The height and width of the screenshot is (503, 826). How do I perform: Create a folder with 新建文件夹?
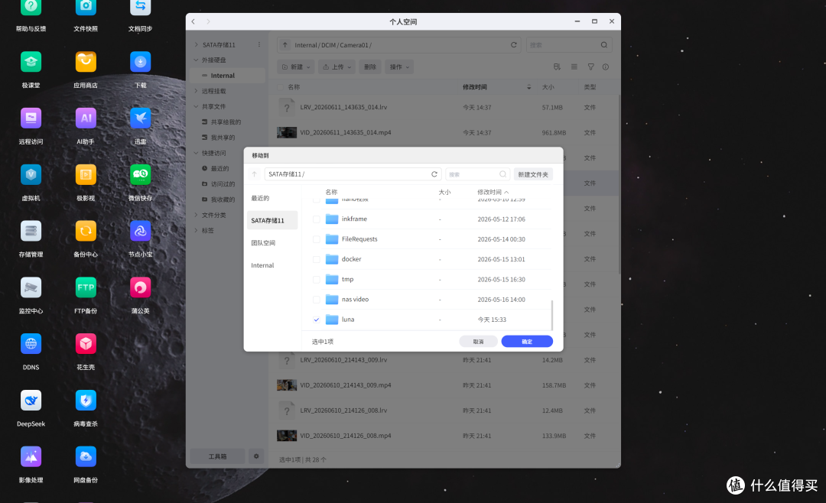tap(533, 174)
